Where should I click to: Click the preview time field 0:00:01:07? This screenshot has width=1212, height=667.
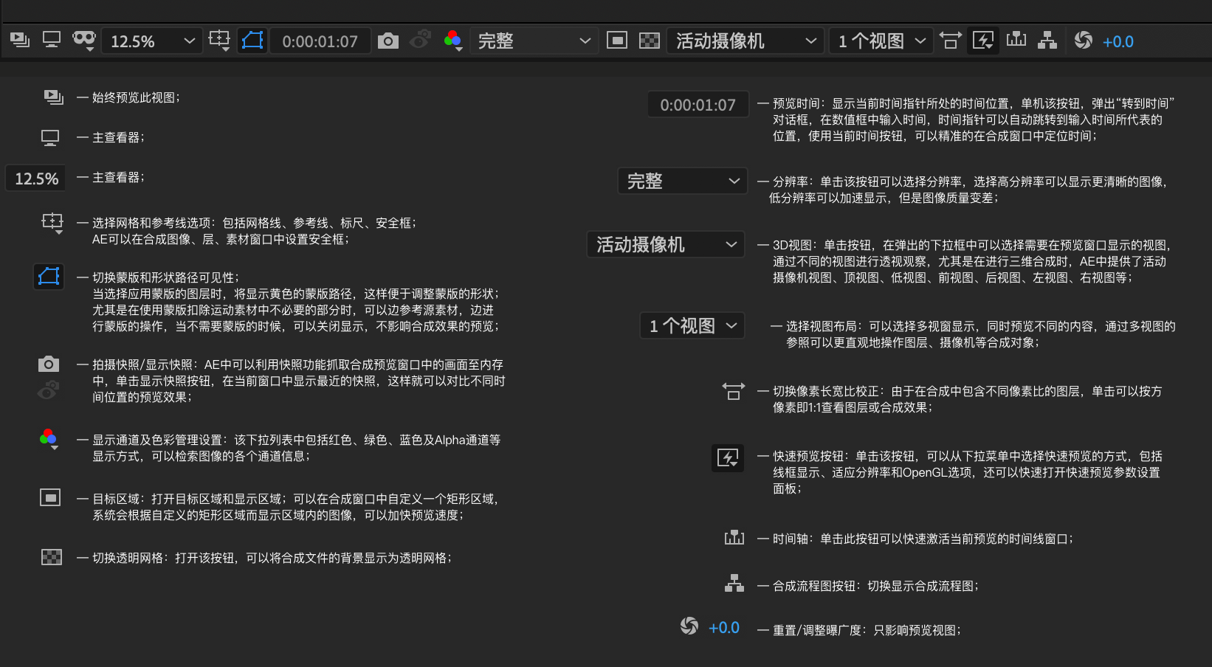[x=320, y=41]
